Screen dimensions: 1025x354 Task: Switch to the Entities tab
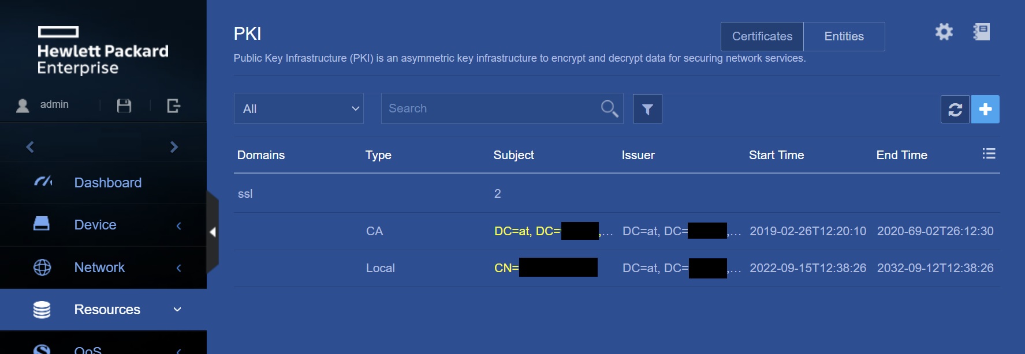[x=844, y=36]
